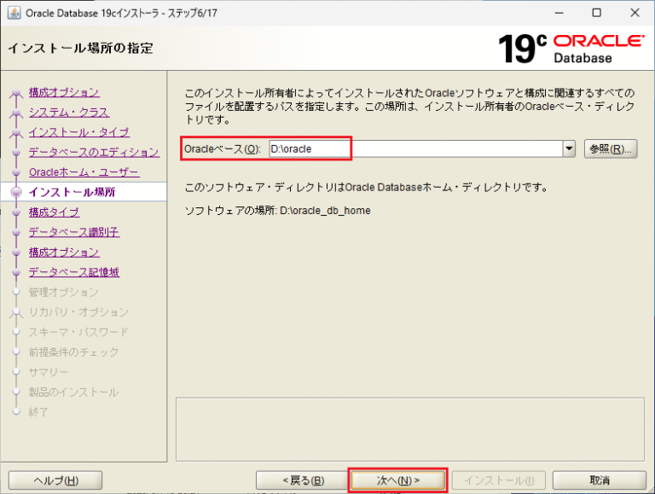Proceed with 次へ(N) button
This screenshot has height=494, width=655.
click(397, 480)
